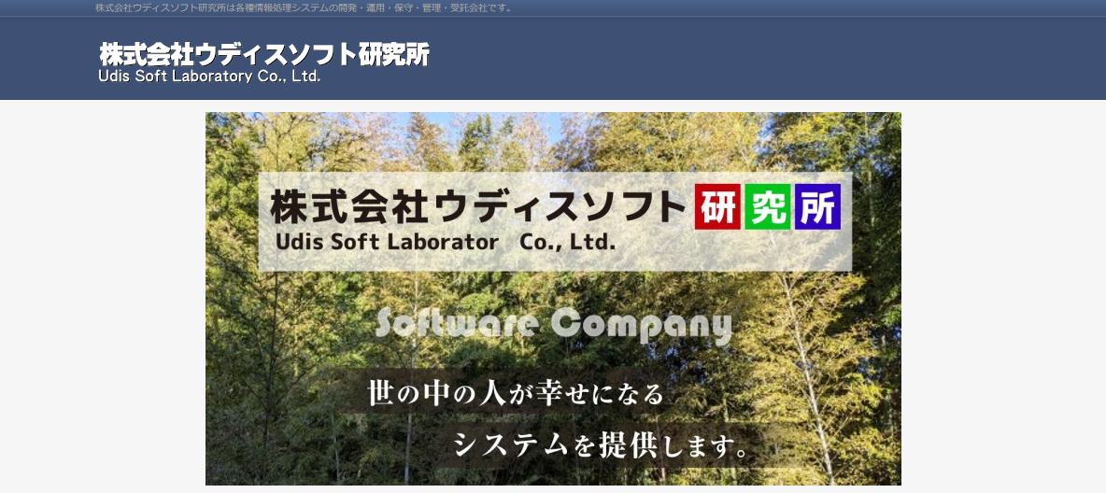The width and height of the screenshot is (1106, 493).
Task: Click the green 究 square in the banner
Action: [x=768, y=206]
